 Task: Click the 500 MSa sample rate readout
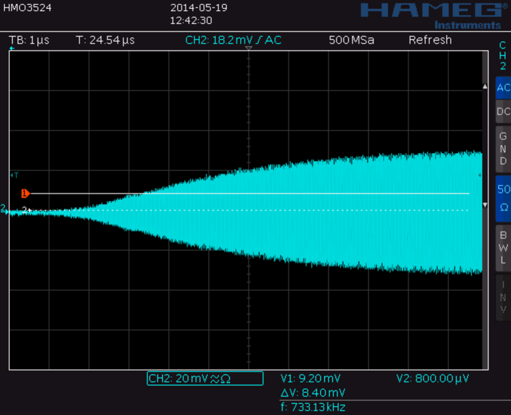[351, 40]
